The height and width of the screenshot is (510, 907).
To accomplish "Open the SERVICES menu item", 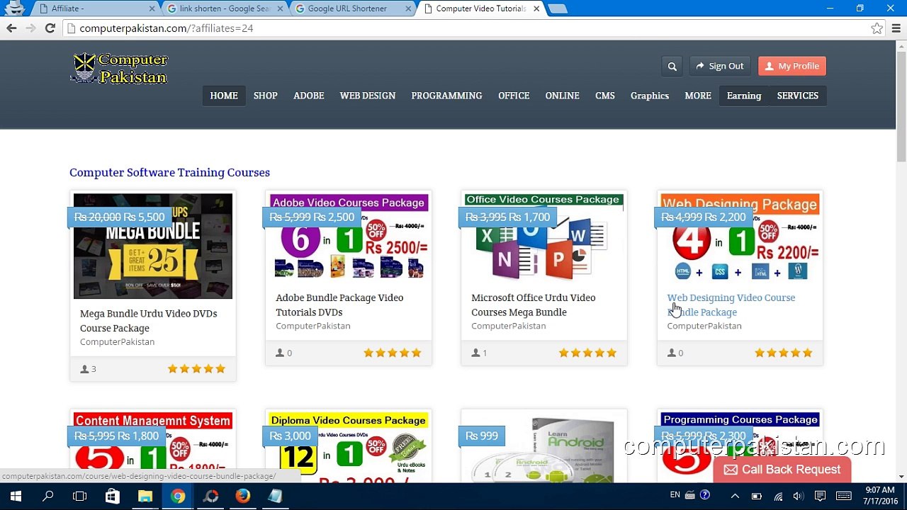I will coord(798,96).
